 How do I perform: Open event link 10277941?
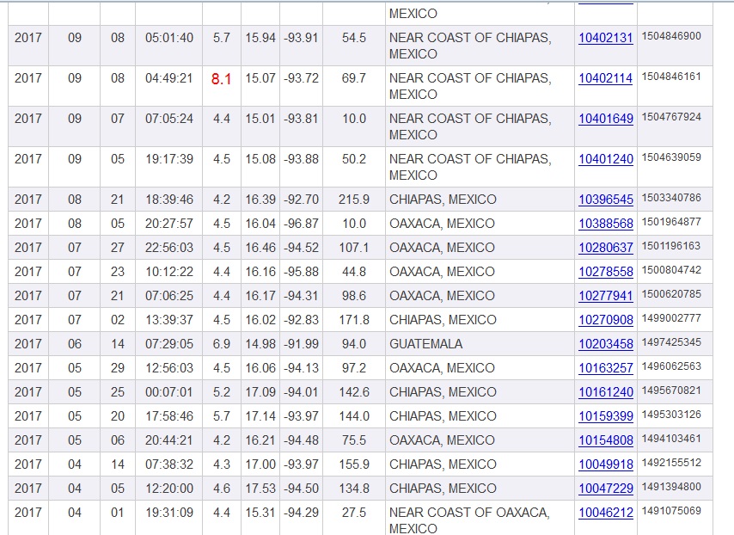pos(606,296)
